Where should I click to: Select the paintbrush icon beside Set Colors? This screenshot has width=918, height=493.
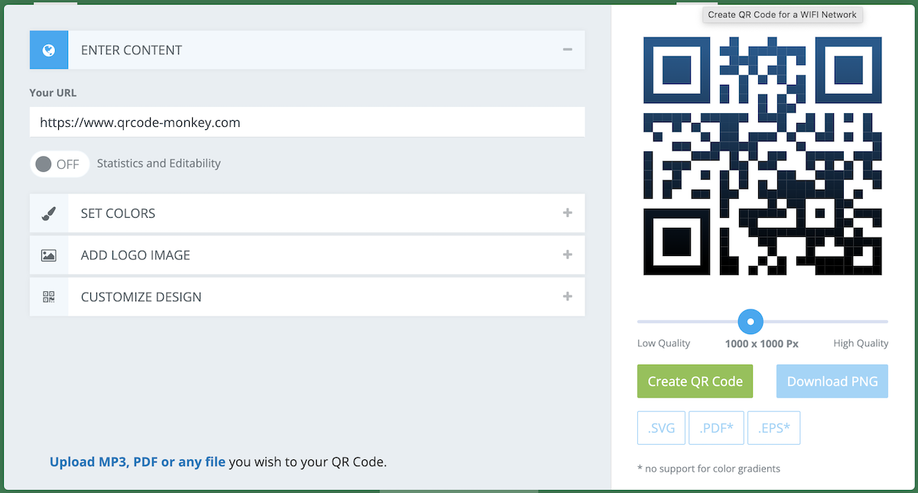pos(48,212)
